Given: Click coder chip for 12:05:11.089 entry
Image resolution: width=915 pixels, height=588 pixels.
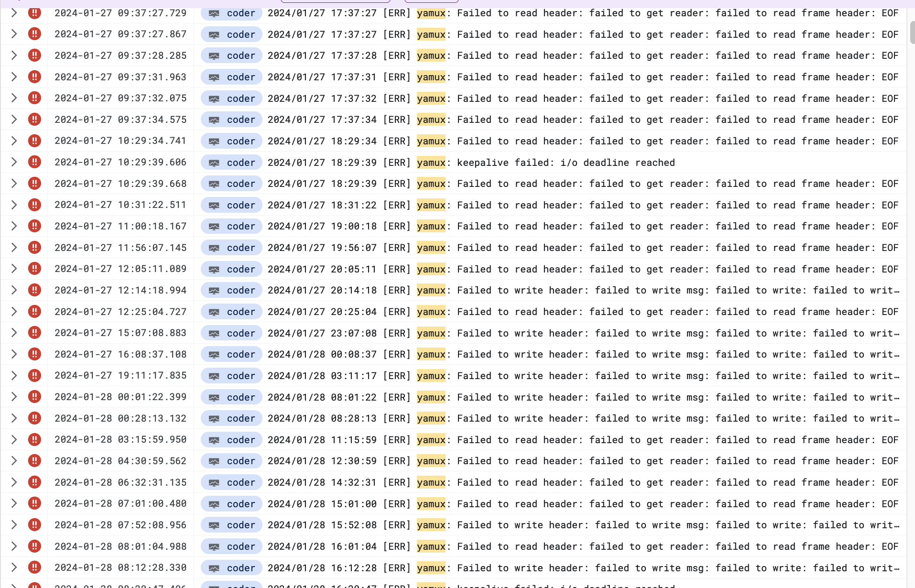Looking at the screenshot, I should (x=231, y=269).
